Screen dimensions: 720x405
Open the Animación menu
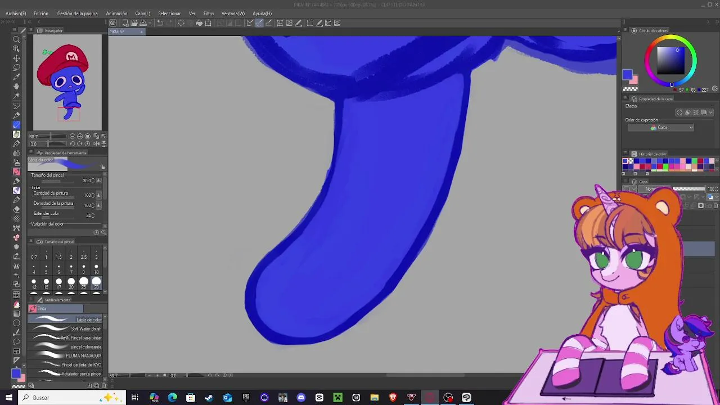[x=116, y=13]
